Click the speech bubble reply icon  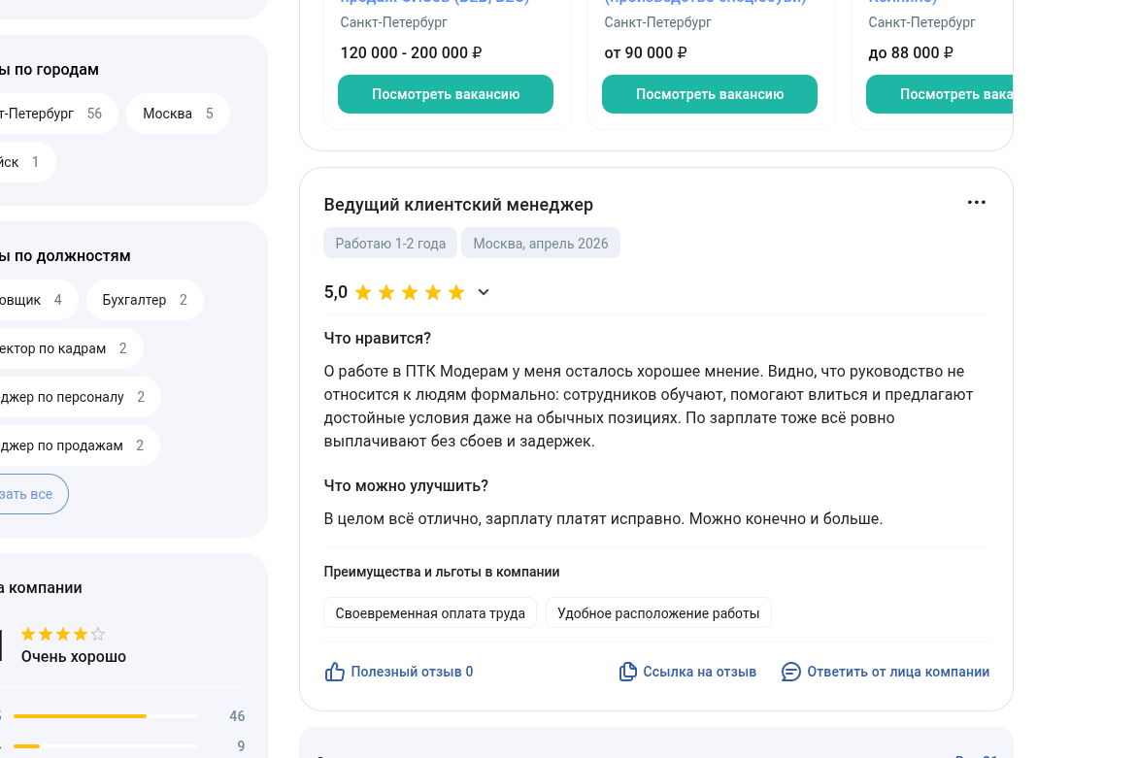click(x=790, y=672)
